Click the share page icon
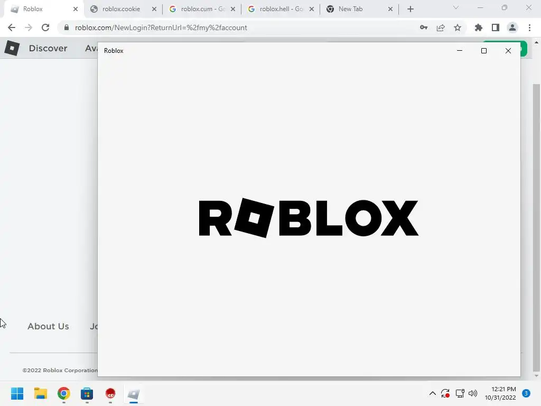Screen dimensions: 541x406 441,27
